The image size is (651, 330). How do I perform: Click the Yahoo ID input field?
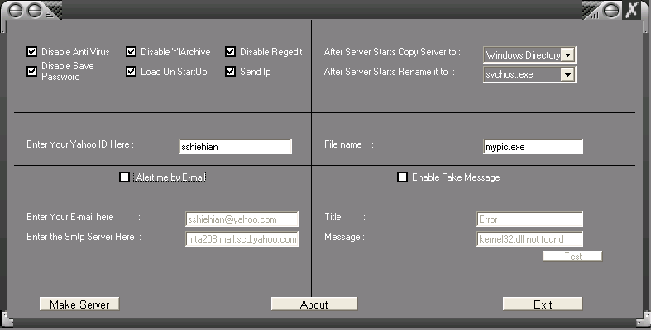point(235,147)
